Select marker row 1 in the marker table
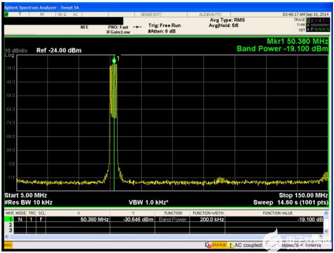Image resolution: width=334 pixels, height=253 pixels. (x=10, y=219)
